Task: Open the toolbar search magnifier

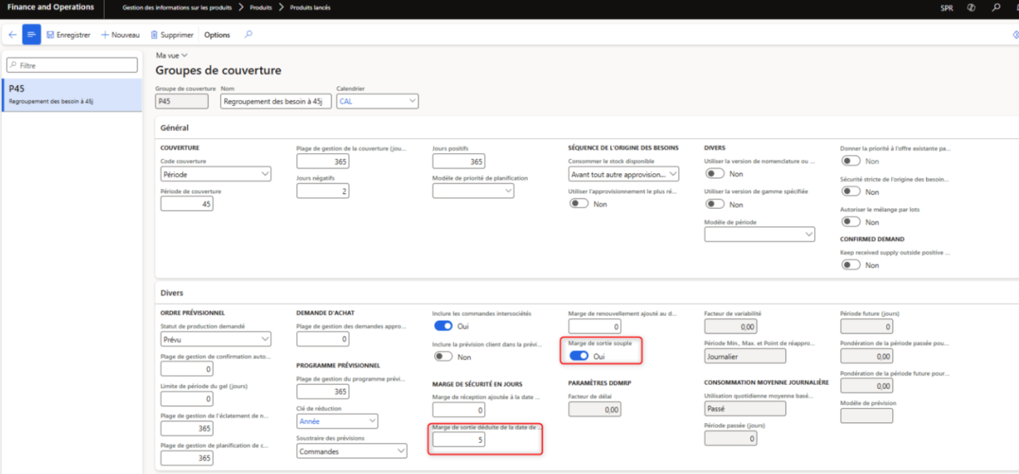Action: pyautogui.click(x=248, y=35)
